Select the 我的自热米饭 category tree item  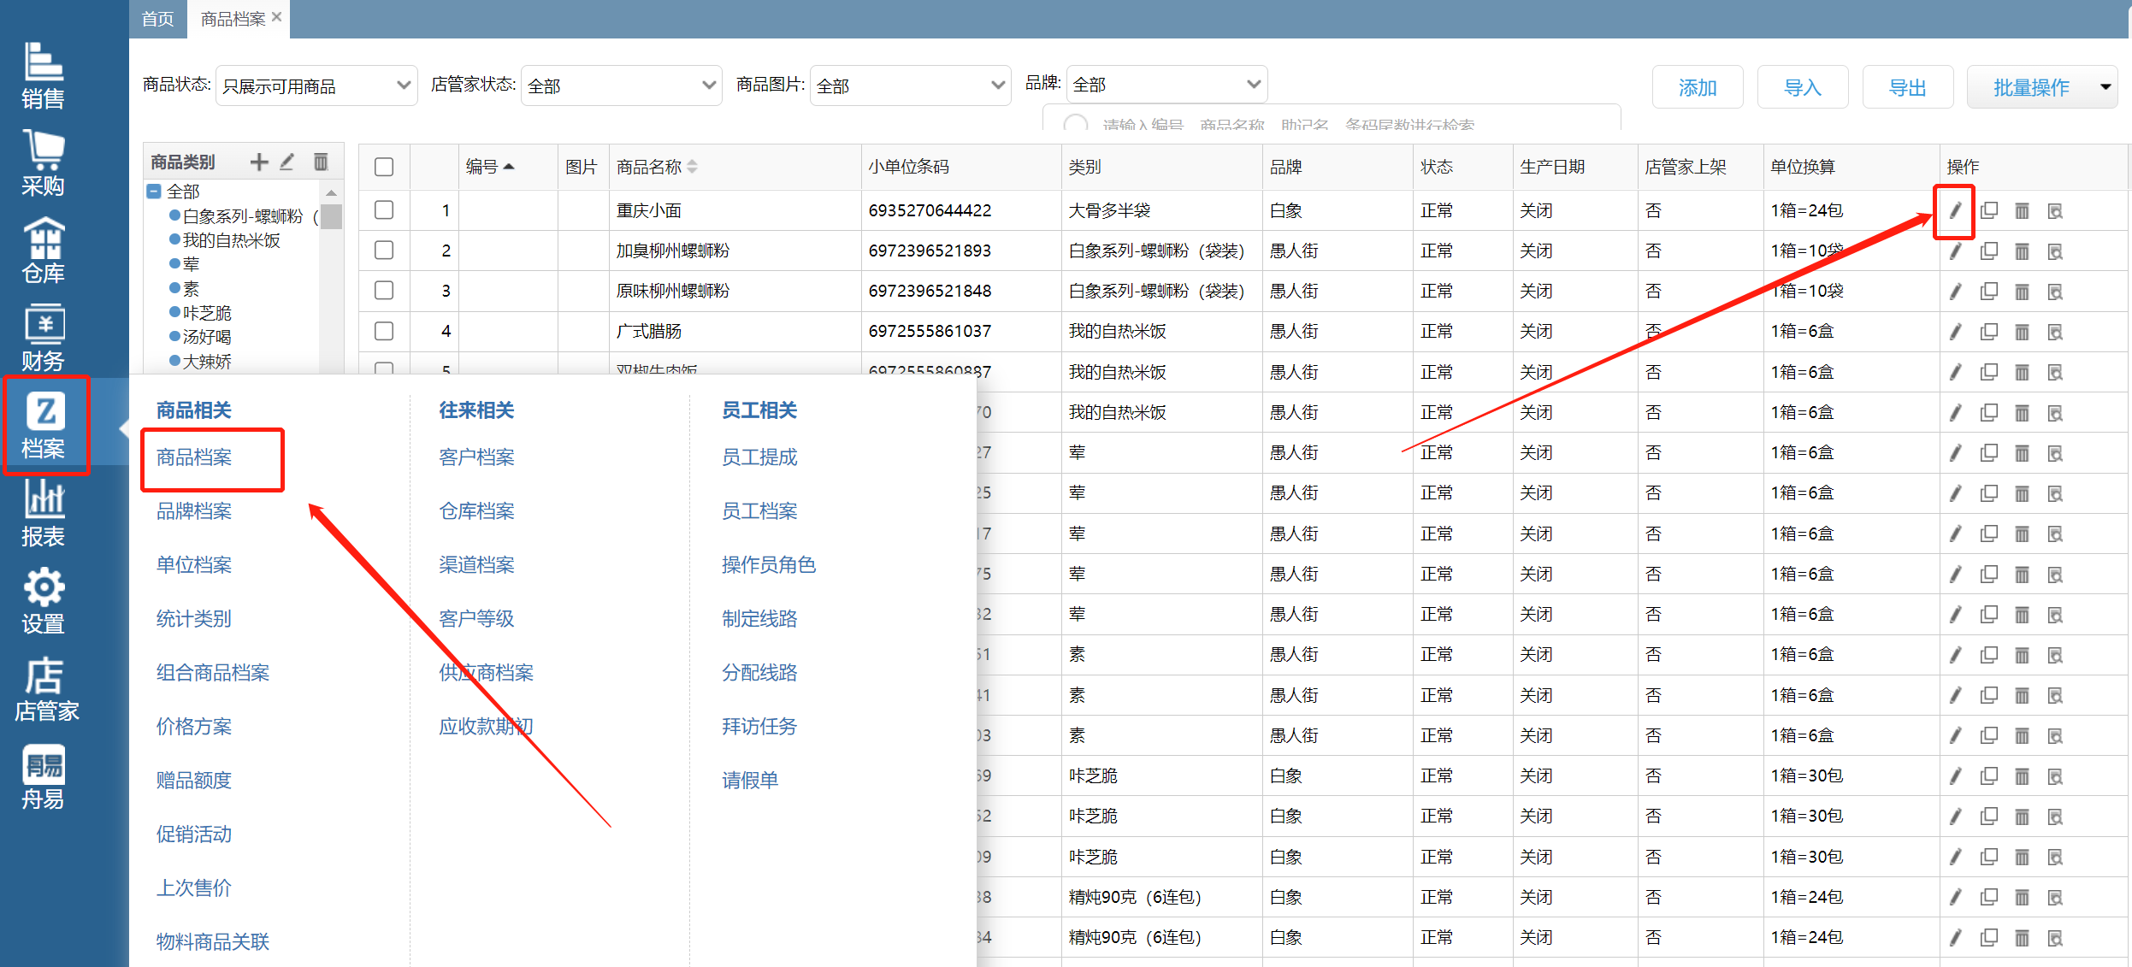(x=232, y=240)
